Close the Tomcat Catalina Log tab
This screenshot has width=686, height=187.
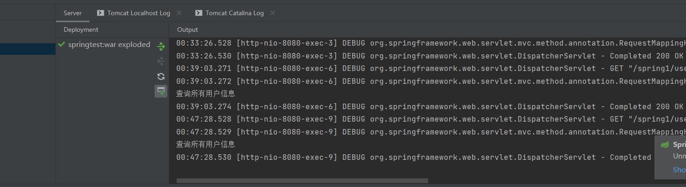click(x=273, y=13)
